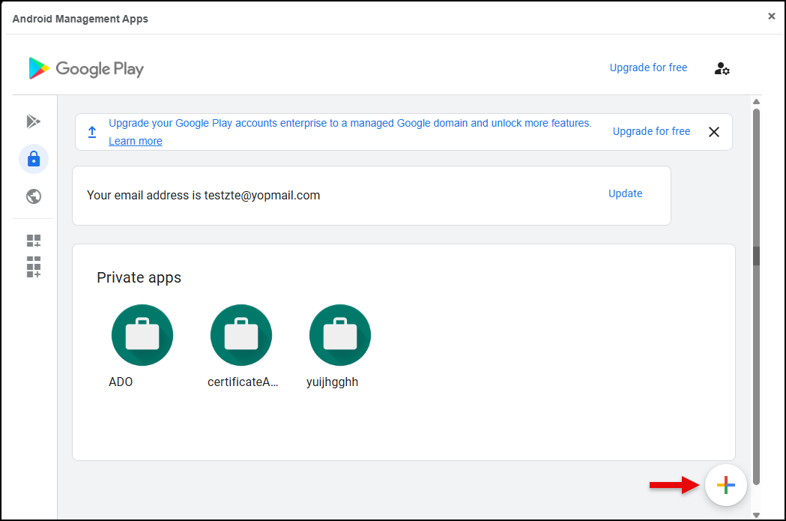
Task: Select the Private apps lock icon in sidebar
Action: pos(34,159)
